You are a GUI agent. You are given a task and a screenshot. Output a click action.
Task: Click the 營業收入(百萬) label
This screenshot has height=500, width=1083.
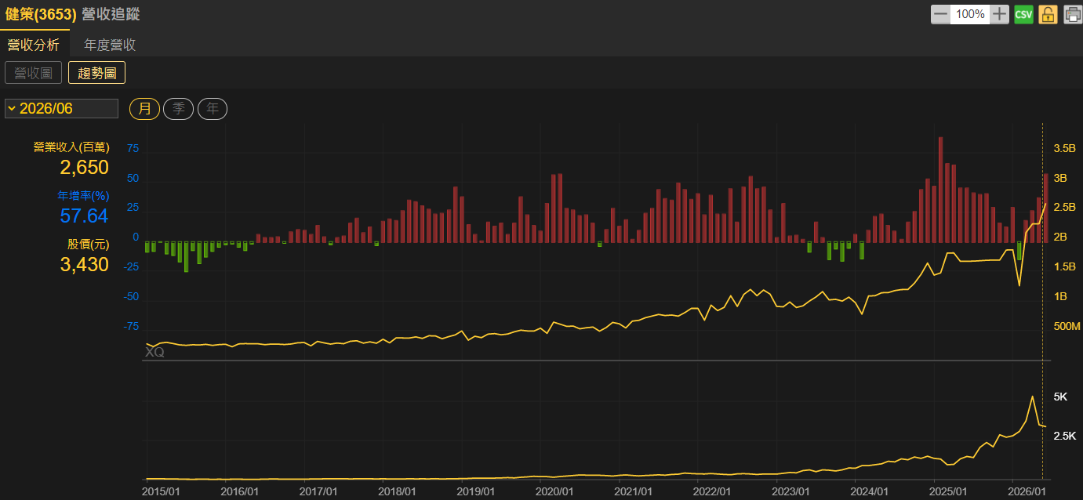[71, 147]
